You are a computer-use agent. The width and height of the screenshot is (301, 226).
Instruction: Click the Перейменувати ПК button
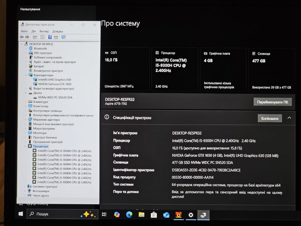(273, 102)
